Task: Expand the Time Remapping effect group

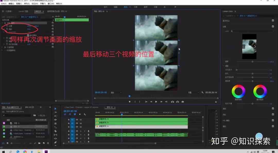Action: (3, 50)
